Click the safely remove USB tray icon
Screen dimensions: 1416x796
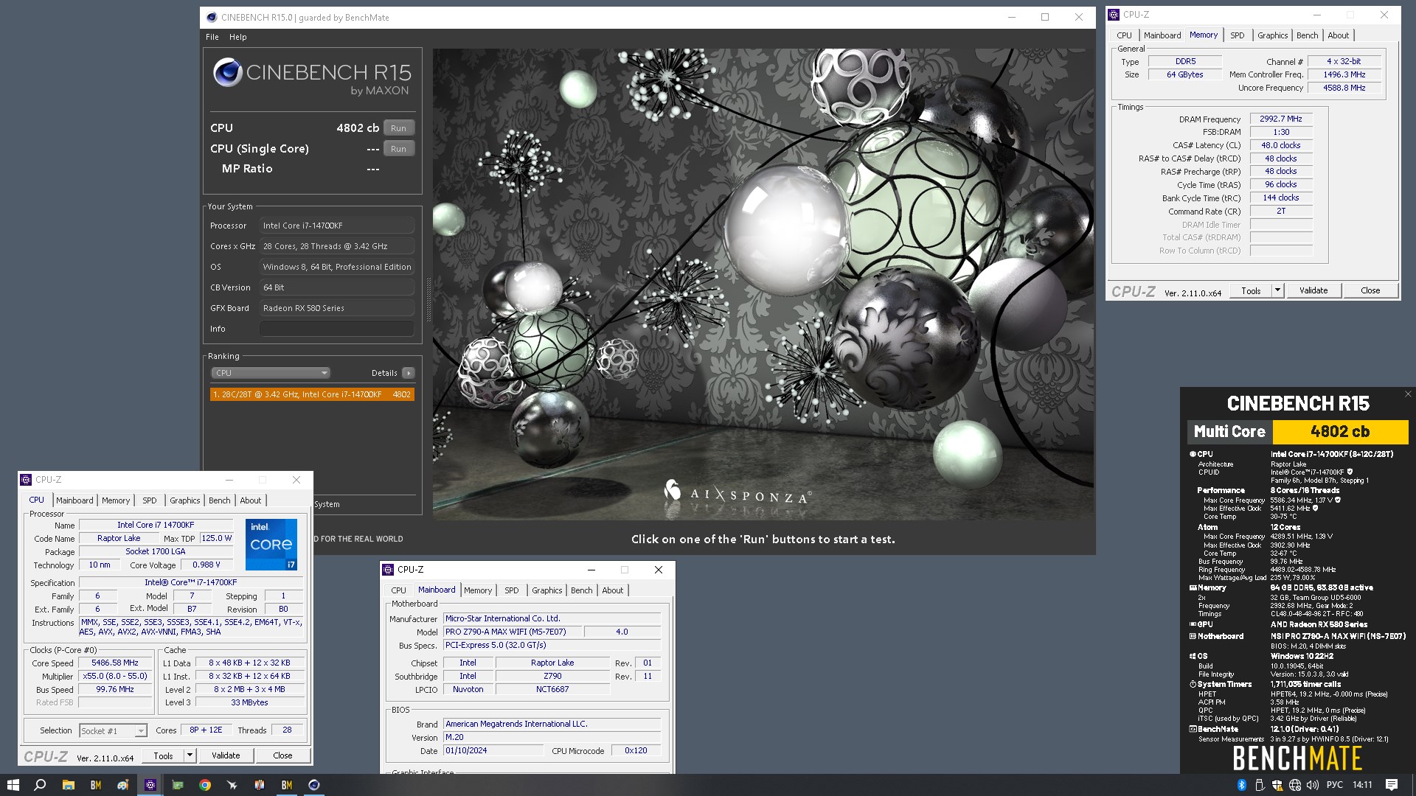point(1260,785)
